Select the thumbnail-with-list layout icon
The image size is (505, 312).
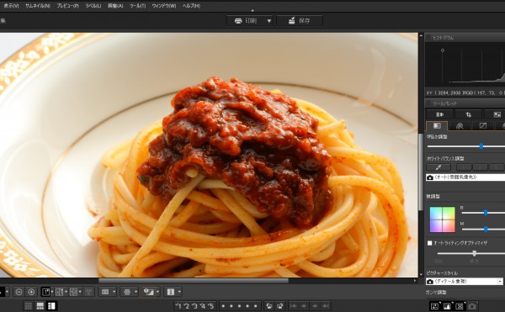pyautogui.click(x=51, y=306)
